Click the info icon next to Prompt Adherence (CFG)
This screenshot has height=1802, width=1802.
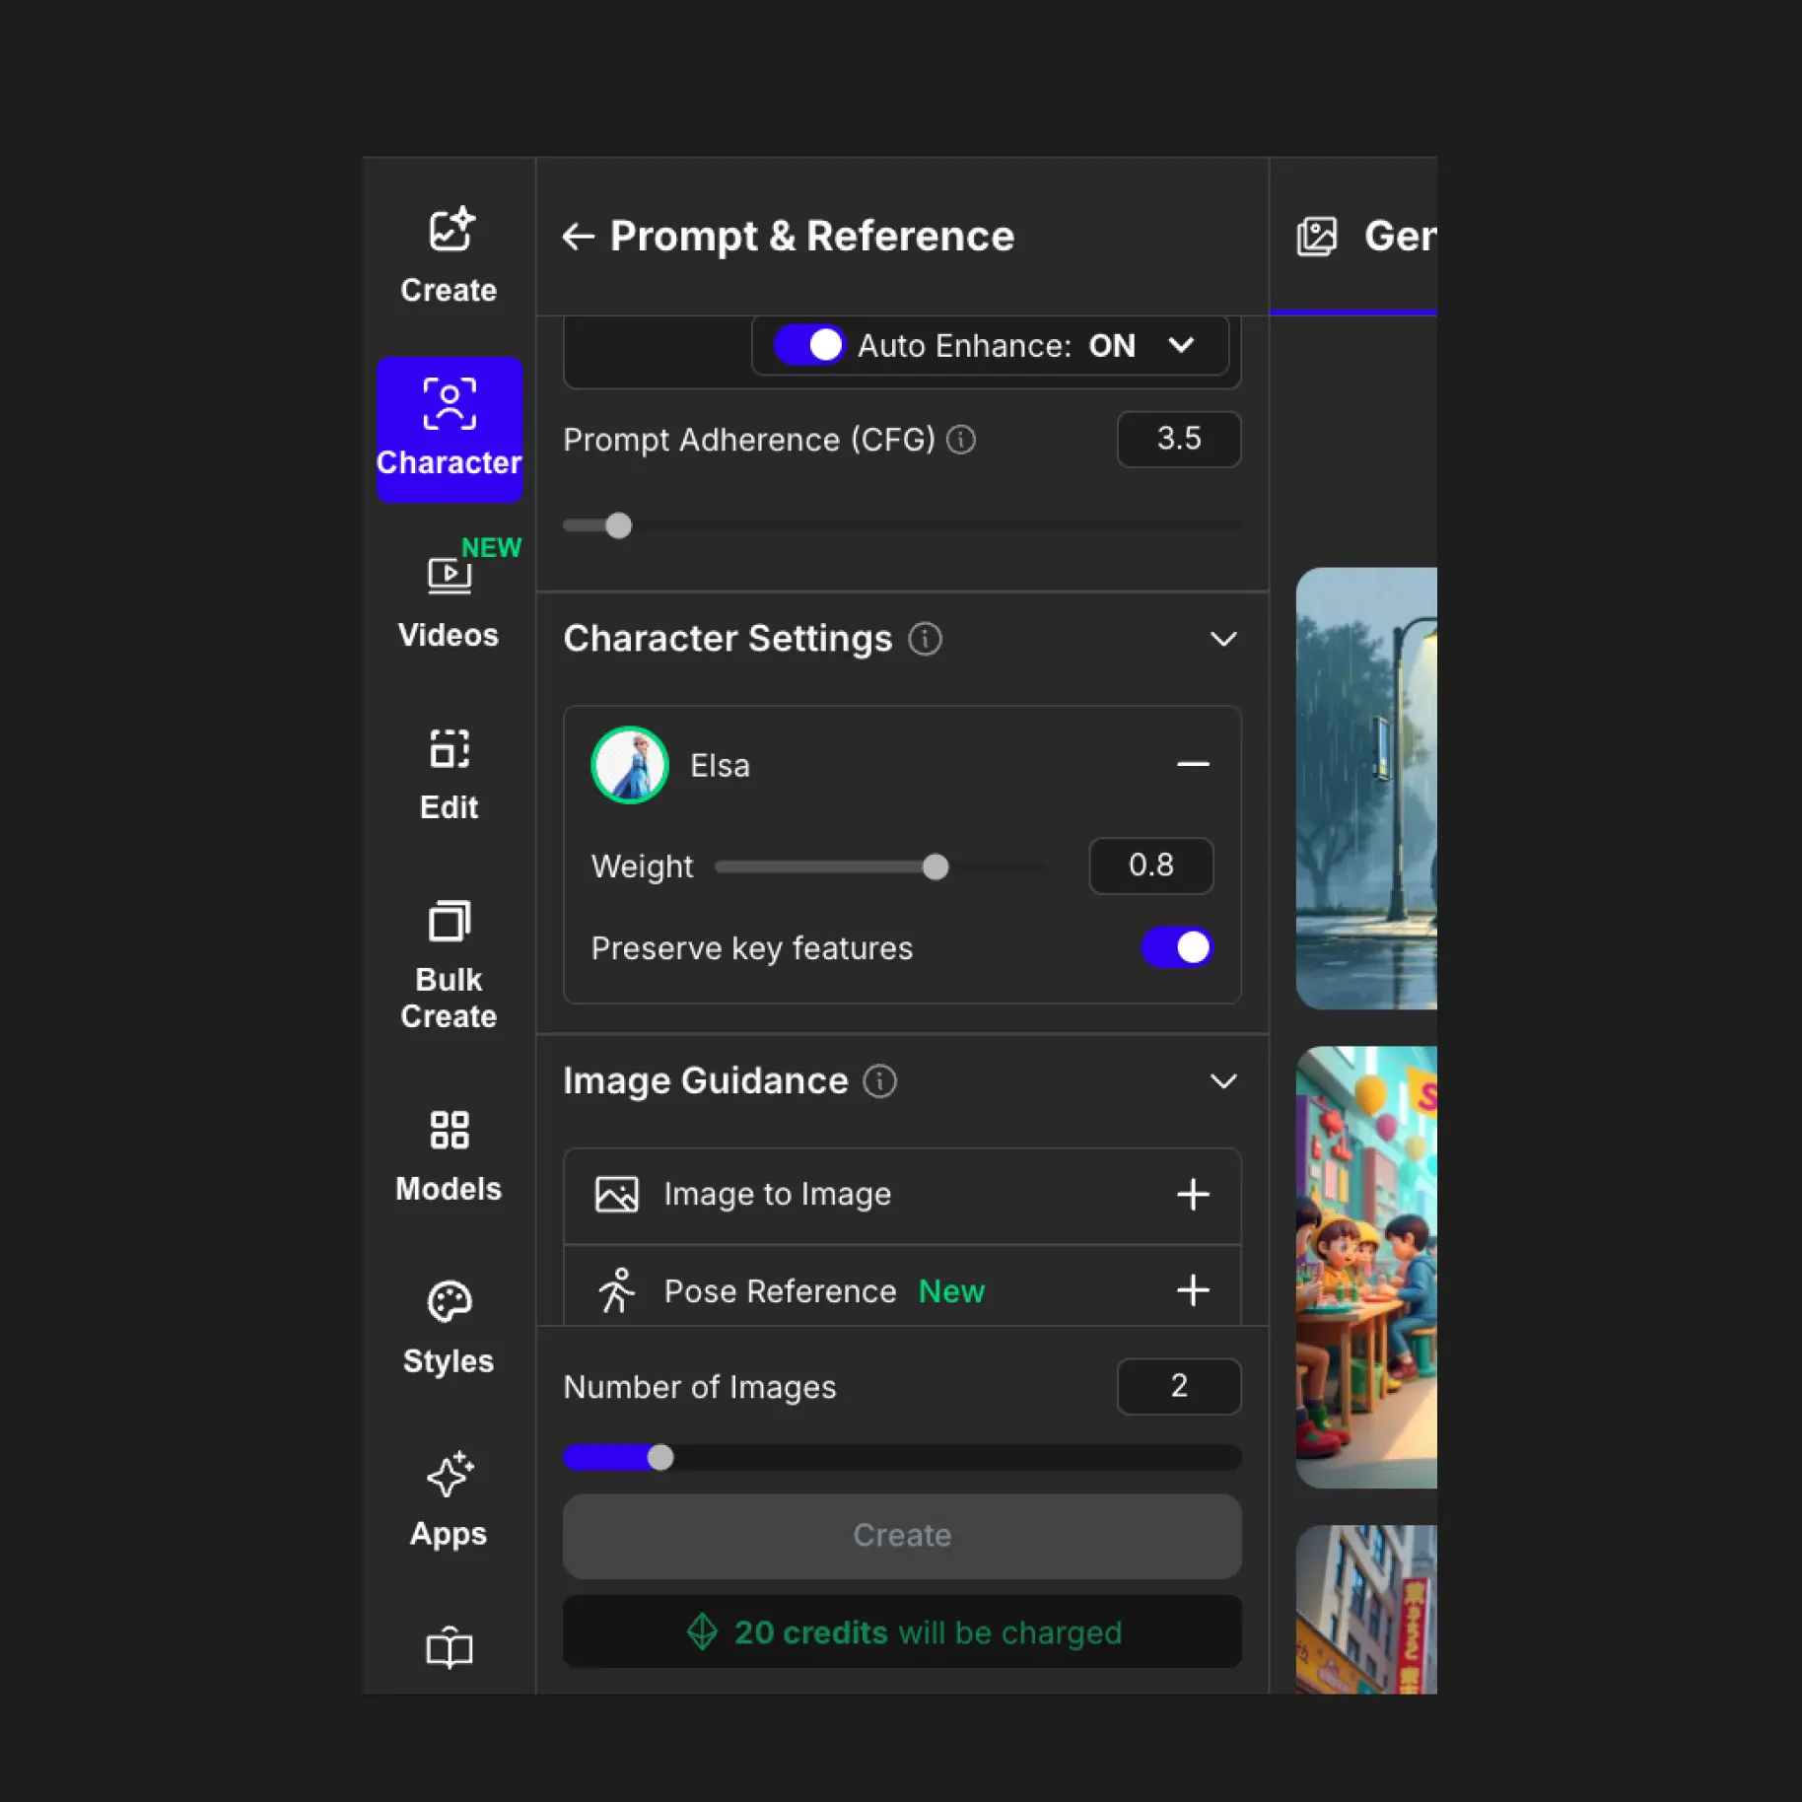pyautogui.click(x=961, y=440)
